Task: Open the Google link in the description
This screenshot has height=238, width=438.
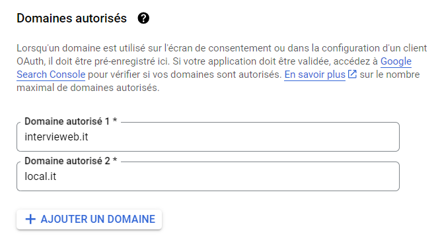Action: (x=396, y=61)
